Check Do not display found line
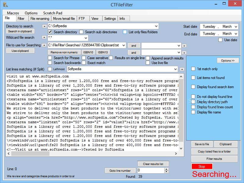Viewport: 244px width, 183px height. (x=193, y=97)
